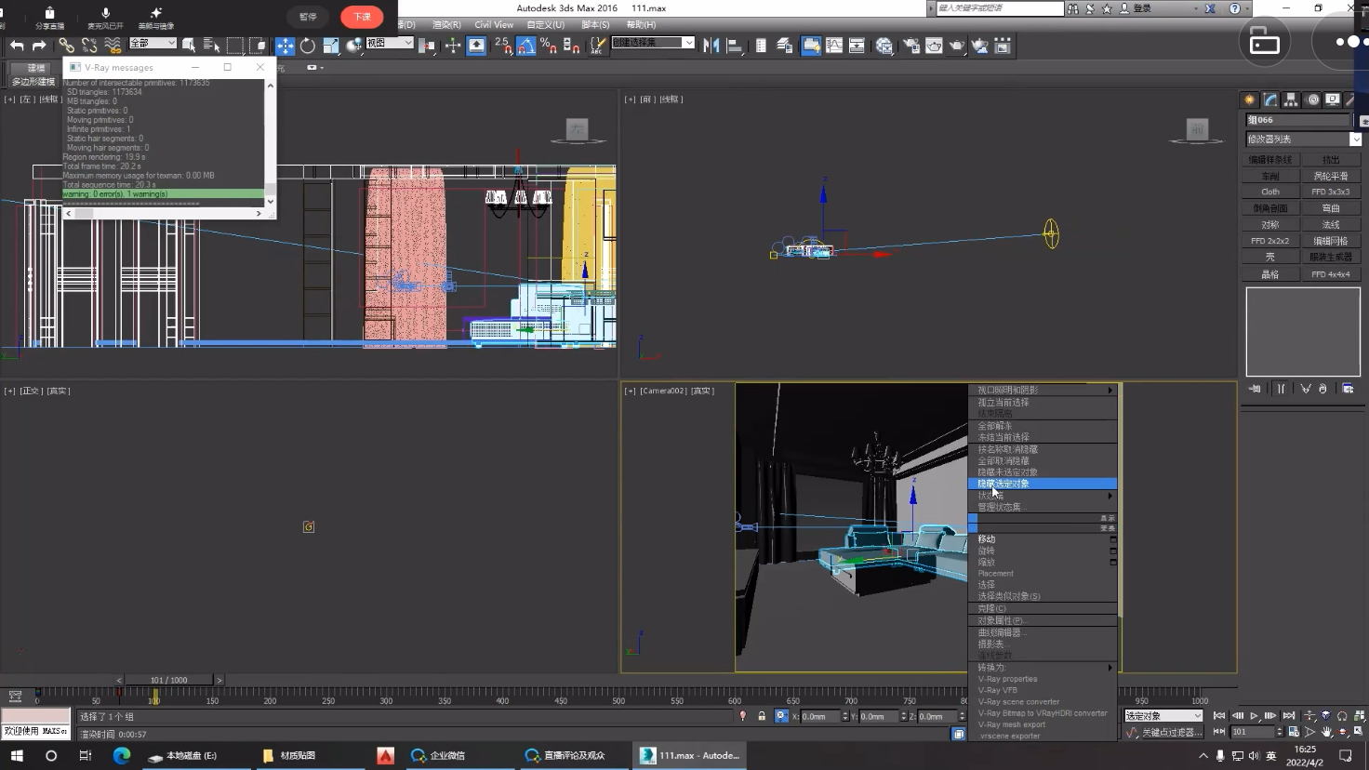Open Microsoft Edge from the taskbar
The width and height of the screenshot is (1369, 770).
122,755
